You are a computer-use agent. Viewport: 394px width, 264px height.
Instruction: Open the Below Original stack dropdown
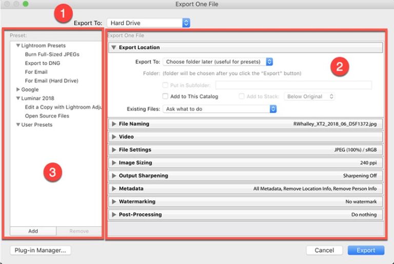click(x=309, y=96)
